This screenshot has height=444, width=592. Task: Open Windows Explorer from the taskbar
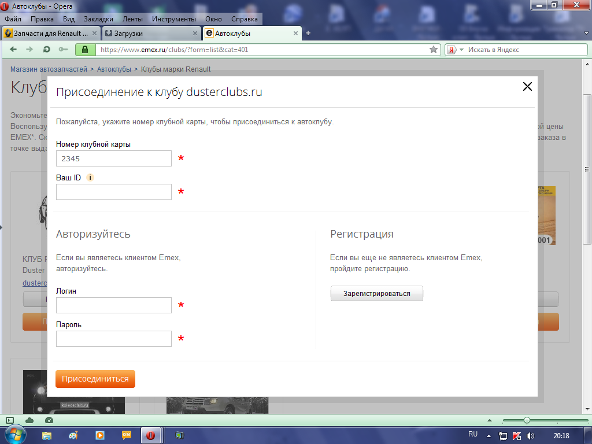[47, 435]
